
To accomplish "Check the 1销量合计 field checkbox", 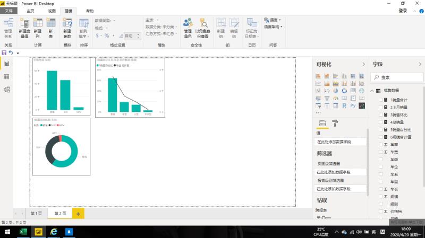I will click(x=381, y=100).
